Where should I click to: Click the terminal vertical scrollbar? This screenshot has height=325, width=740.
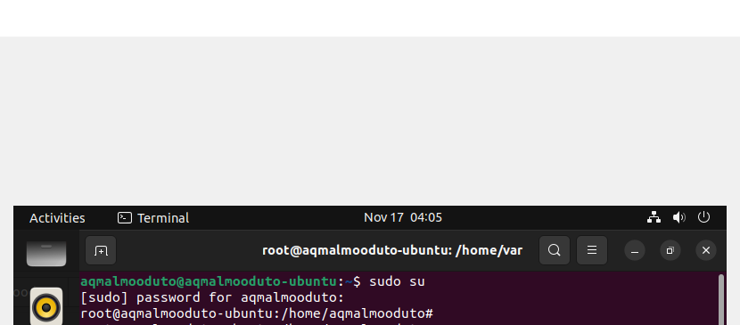click(x=721, y=299)
